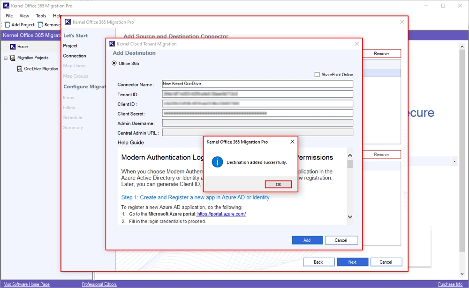Select the Office 365 radio button

tap(114, 64)
